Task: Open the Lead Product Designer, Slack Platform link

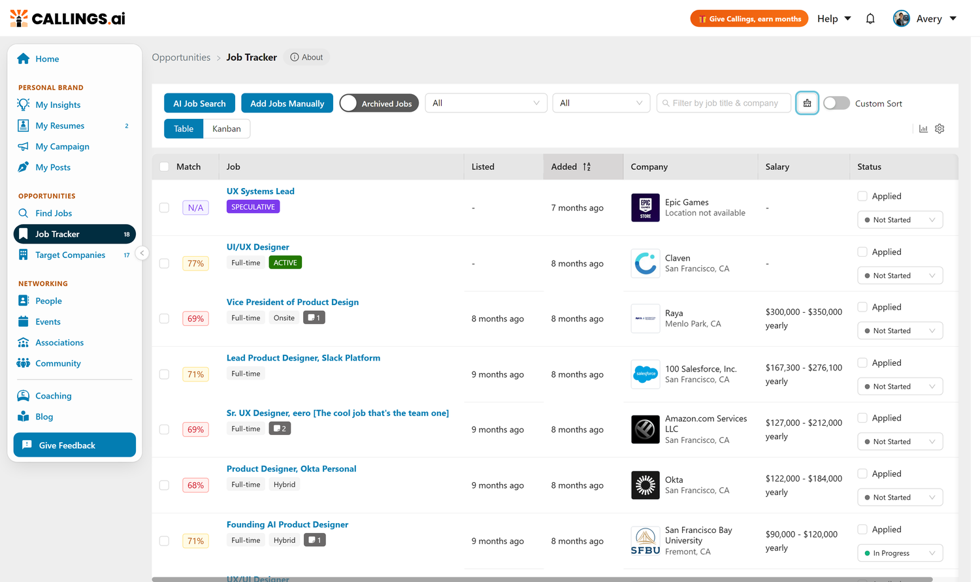Action: tap(303, 358)
